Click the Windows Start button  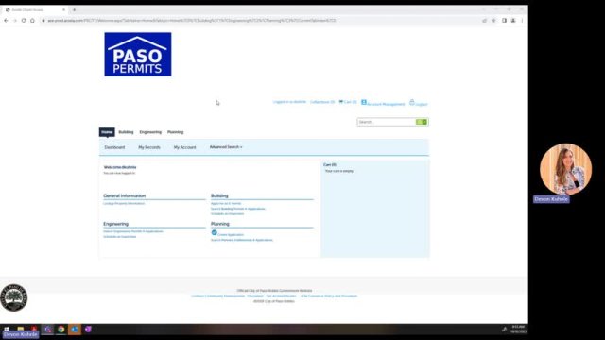tap(7, 329)
